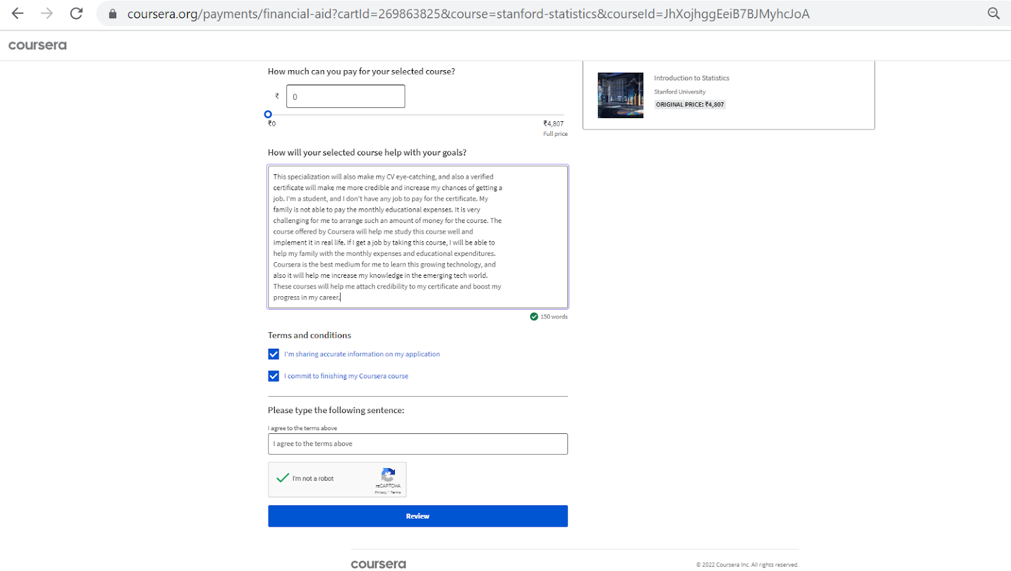This screenshot has height=571, width=1011.
Task: Click the rupee symbol beside amount field
Action: click(x=277, y=96)
